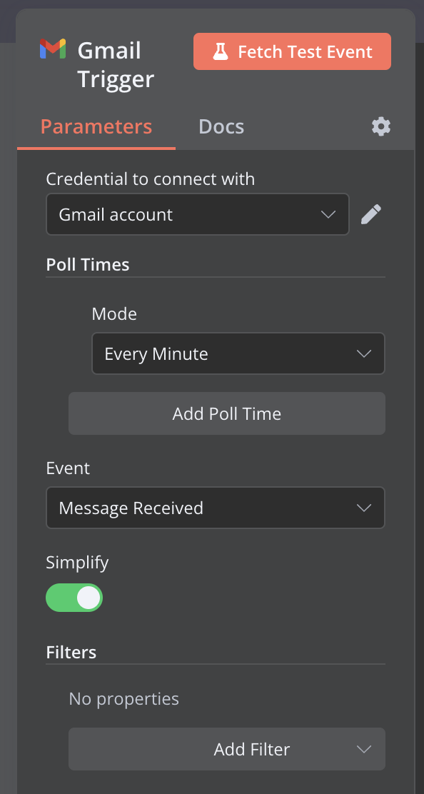Click the Add Poll Time button
Viewport: 424px width, 794px height.
click(227, 413)
